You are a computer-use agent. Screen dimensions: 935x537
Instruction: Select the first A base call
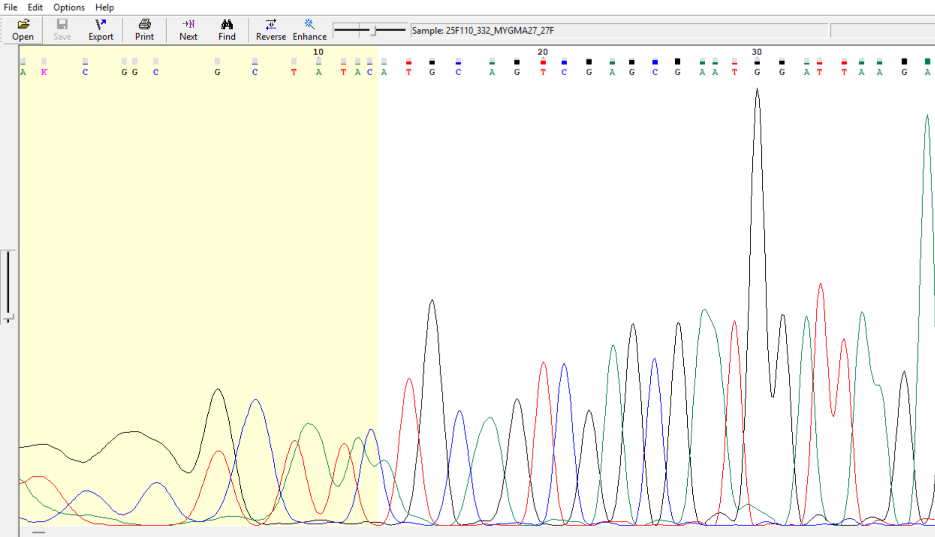click(23, 72)
